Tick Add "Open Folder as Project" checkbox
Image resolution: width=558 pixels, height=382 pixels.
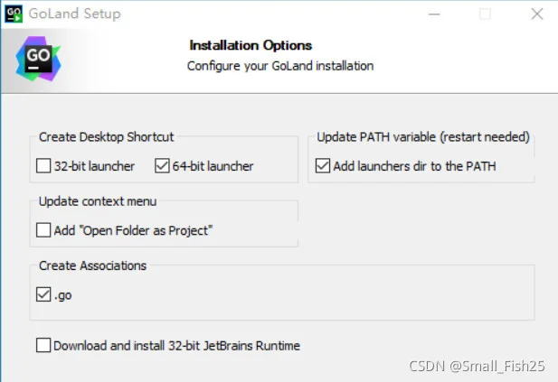coord(43,230)
